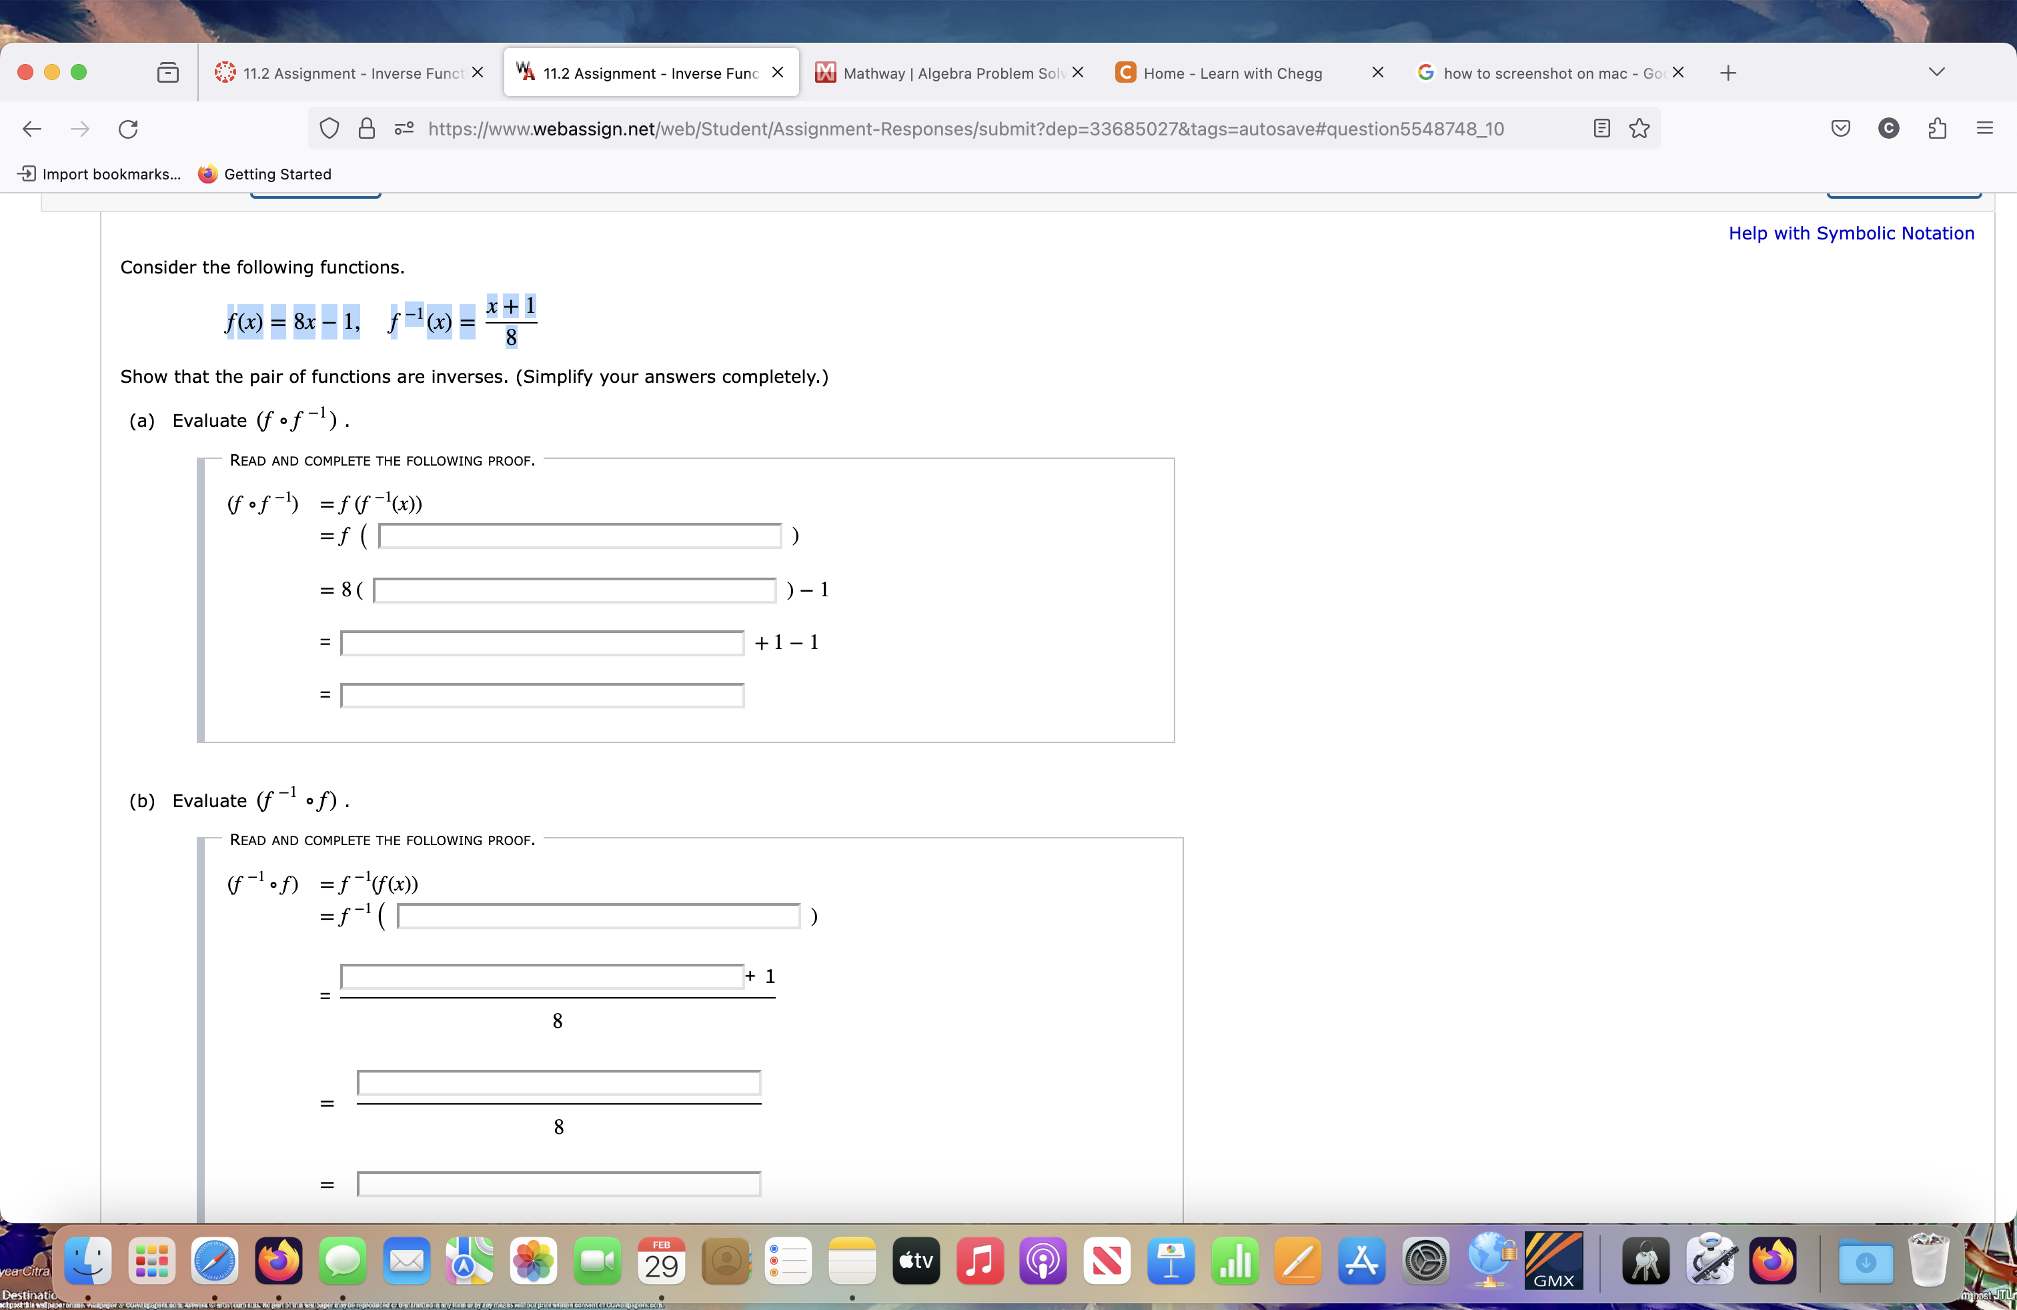Open Help with Symbolic Notation link
The image size is (2017, 1310).
point(1851,233)
